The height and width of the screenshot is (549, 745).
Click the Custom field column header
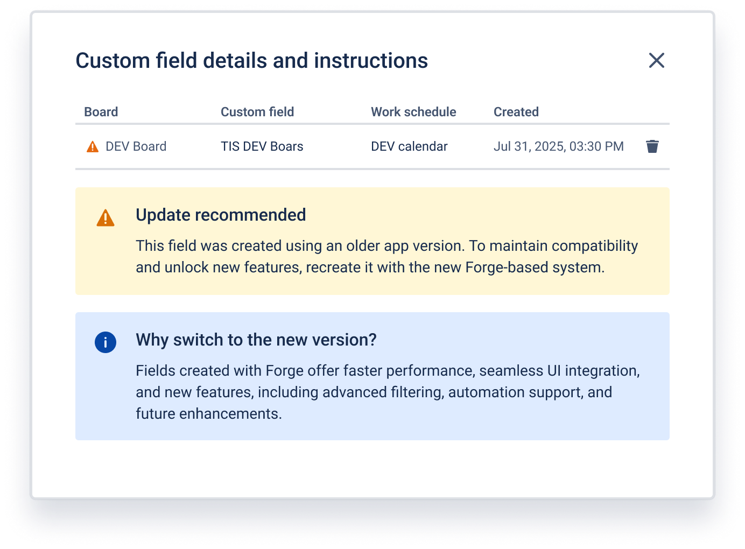click(257, 112)
